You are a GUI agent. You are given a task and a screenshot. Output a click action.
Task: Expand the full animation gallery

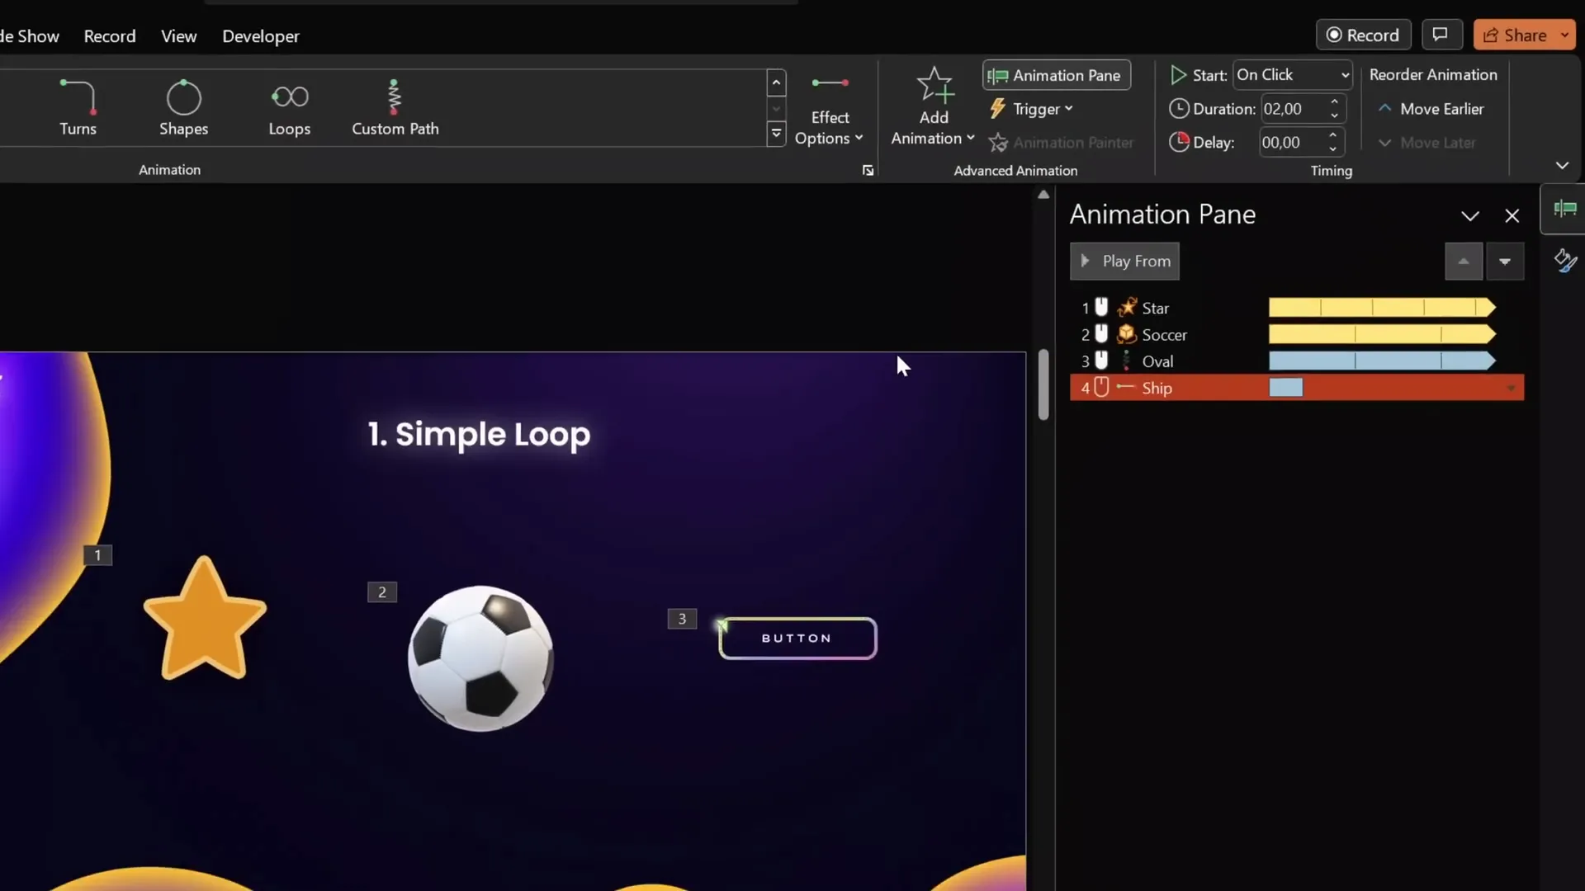(x=776, y=134)
